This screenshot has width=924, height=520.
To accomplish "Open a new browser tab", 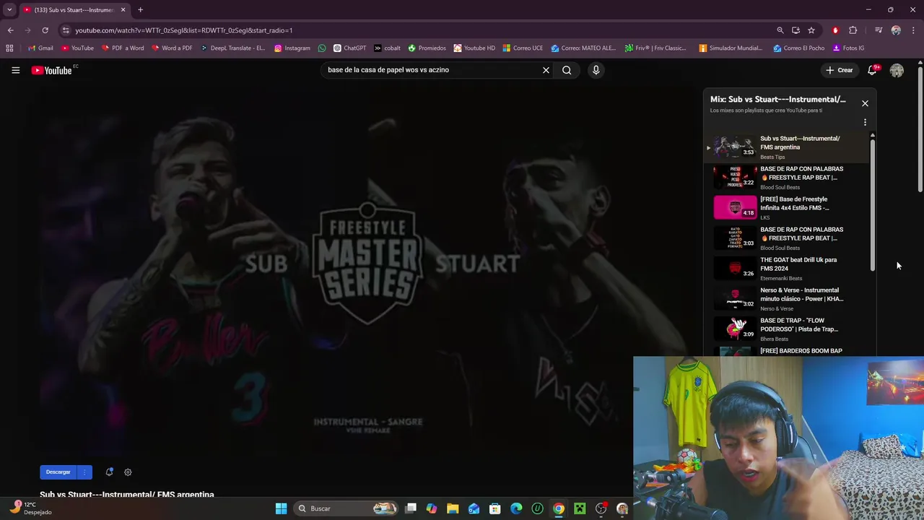I will [x=140, y=10].
